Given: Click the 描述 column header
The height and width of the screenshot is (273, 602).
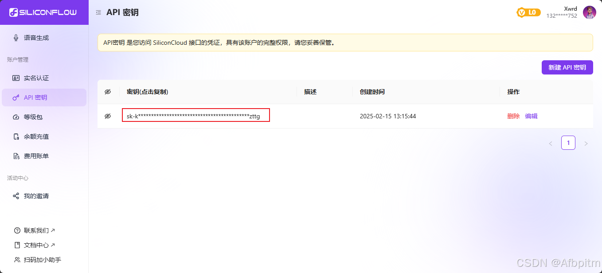Looking at the screenshot, I should pyautogui.click(x=310, y=92).
